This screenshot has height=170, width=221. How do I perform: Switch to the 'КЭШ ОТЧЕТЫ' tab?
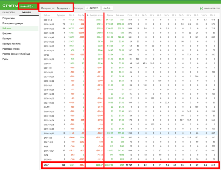[x=9, y=12]
